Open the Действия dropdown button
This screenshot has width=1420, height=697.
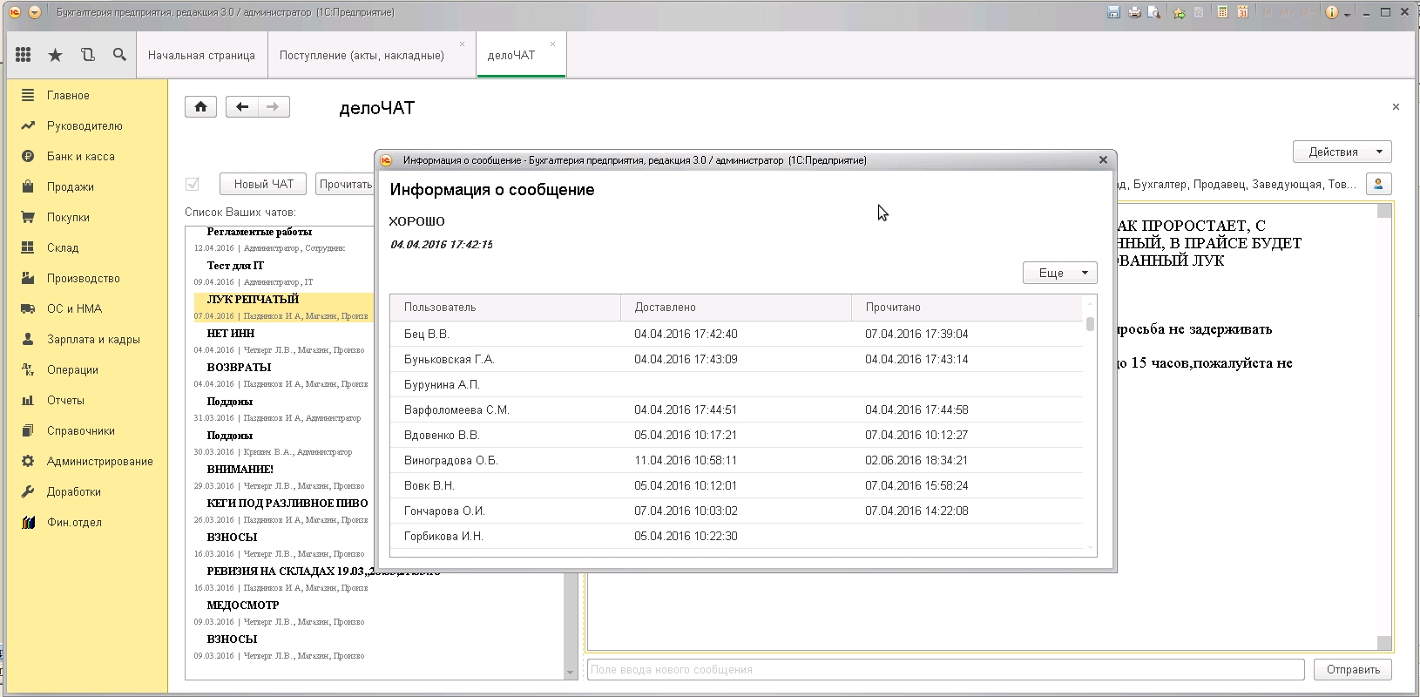pyautogui.click(x=1342, y=152)
